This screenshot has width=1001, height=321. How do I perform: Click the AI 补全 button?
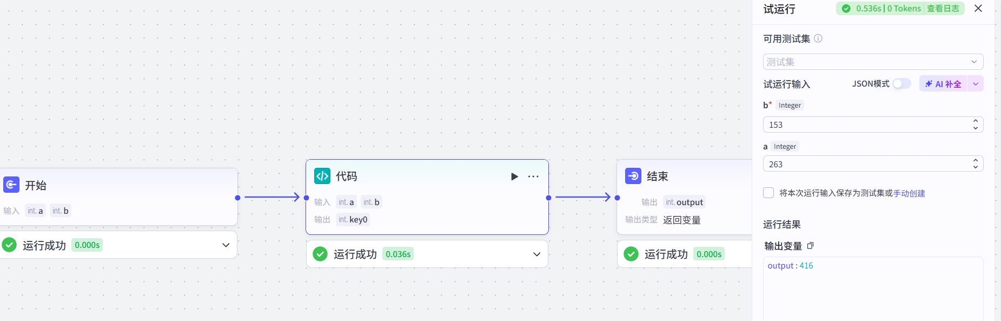coord(943,83)
